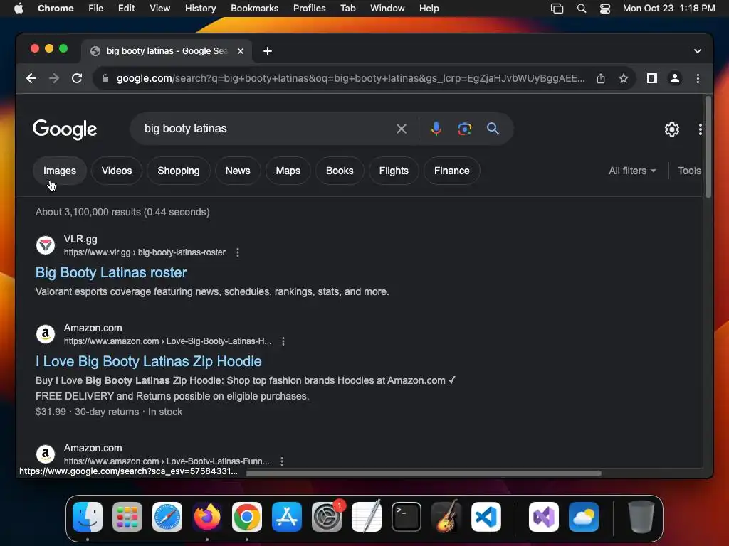Click Amazon favicon of Zip Hoodie result
The height and width of the screenshot is (546, 729).
(x=46, y=334)
